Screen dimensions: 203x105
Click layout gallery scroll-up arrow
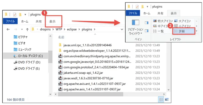click(196, 21)
